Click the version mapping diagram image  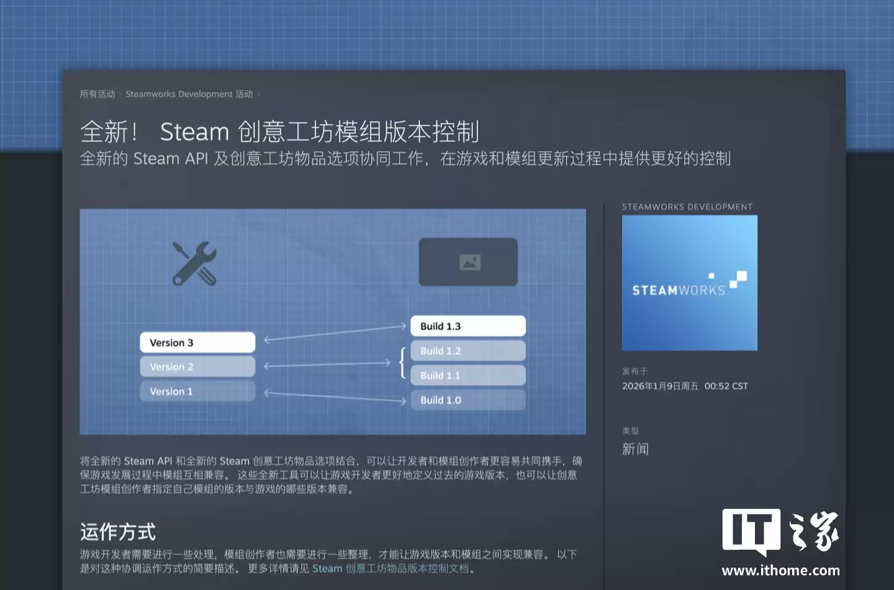pyautogui.click(x=333, y=321)
